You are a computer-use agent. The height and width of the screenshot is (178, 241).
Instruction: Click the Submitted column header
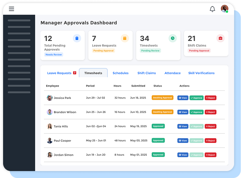(138, 86)
